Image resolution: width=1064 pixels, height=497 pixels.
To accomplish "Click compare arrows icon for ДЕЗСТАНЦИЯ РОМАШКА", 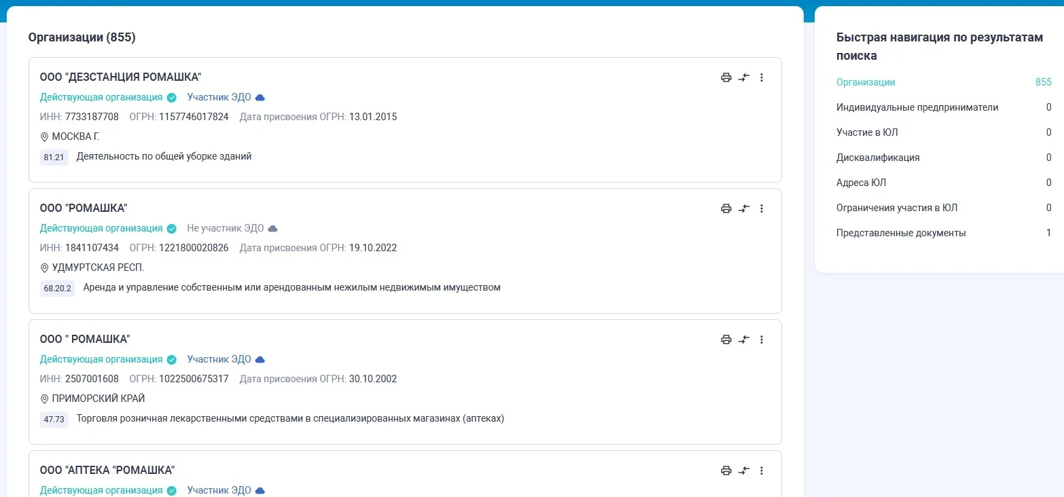I will pyautogui.click(x=744, y=77).
